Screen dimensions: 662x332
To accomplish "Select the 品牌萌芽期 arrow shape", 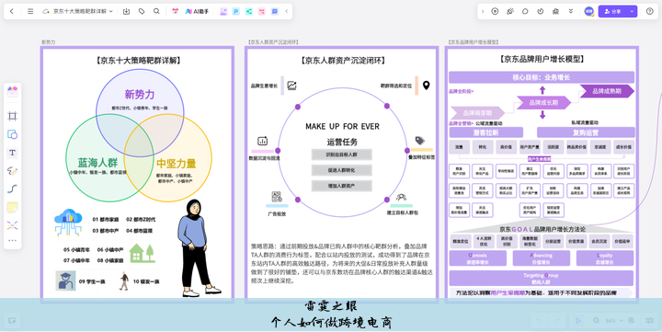I will coord(477,113).
